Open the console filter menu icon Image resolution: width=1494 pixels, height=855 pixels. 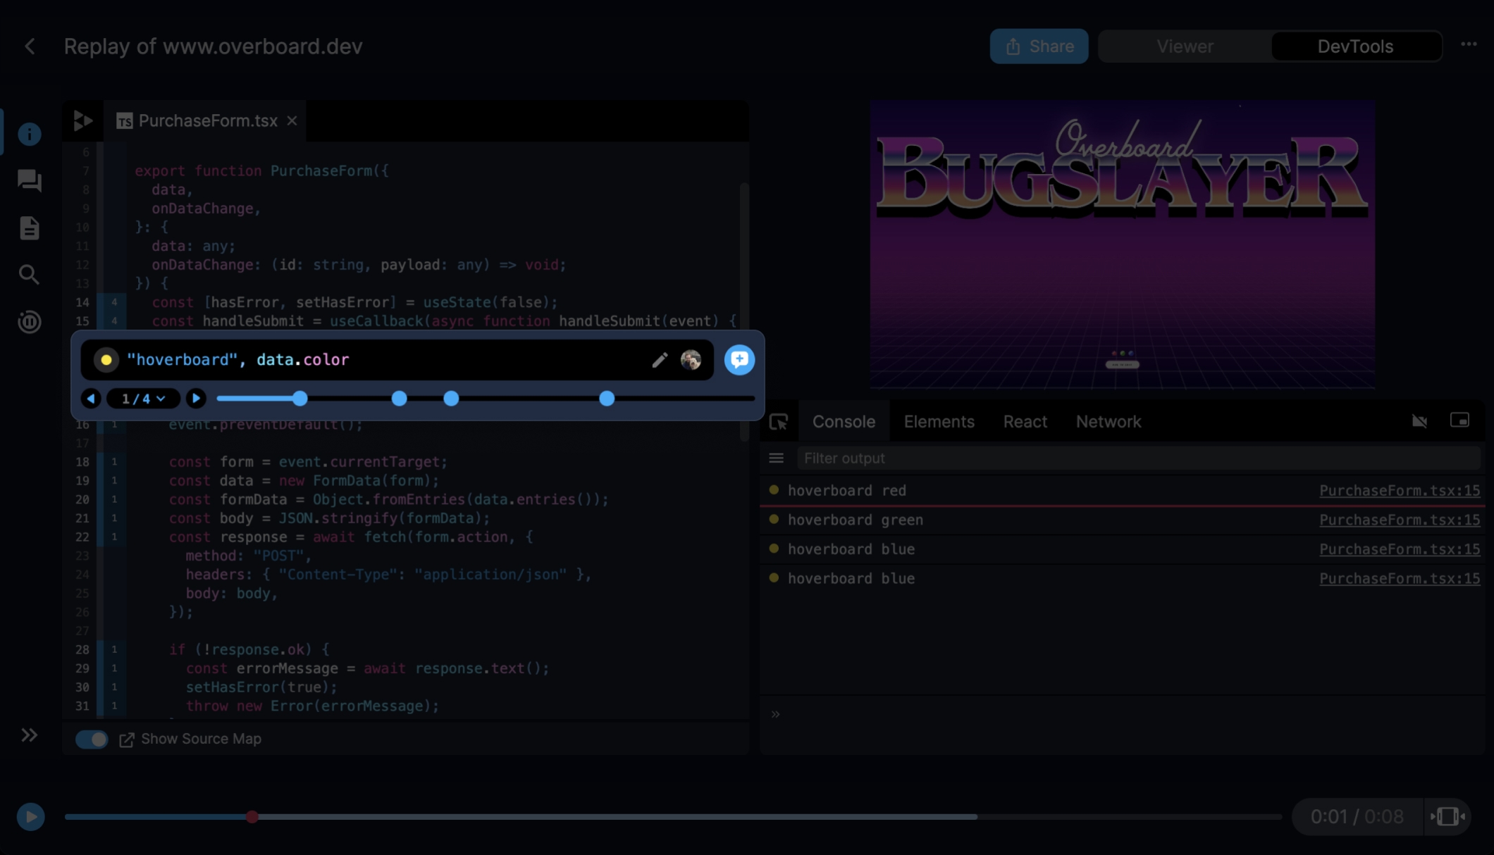click(776, 458)
